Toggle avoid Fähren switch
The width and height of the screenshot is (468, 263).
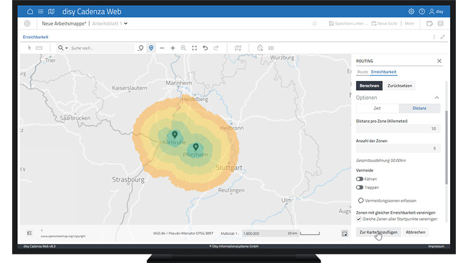(359, 179)
